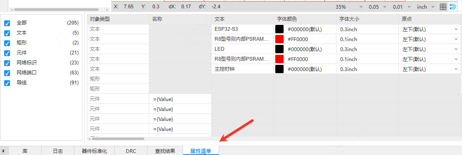Image resolution: width=462 pixels, height=155 pixels.
Task: Click the #000000(默认) value in LED row
Action: click(305, 49)
